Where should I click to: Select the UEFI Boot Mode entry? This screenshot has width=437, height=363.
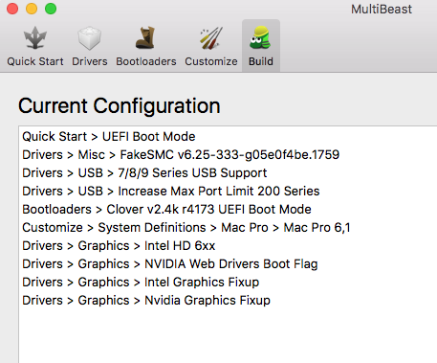(x=109, y=137)
